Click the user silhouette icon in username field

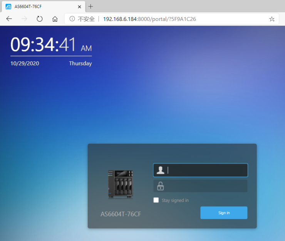point(160,170)
